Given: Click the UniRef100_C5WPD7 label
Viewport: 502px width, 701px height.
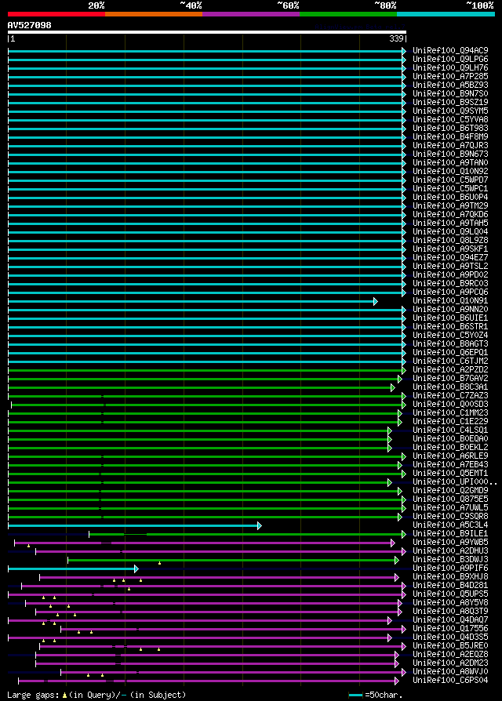Looking at the screenshot, I should click(450, 180).
